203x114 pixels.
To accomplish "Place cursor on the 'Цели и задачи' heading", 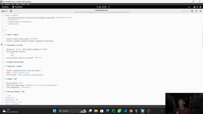I will click(x=12, y=35).
